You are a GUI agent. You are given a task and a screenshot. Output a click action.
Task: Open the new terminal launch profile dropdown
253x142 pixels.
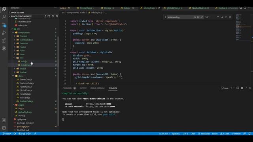coord(234,88)
